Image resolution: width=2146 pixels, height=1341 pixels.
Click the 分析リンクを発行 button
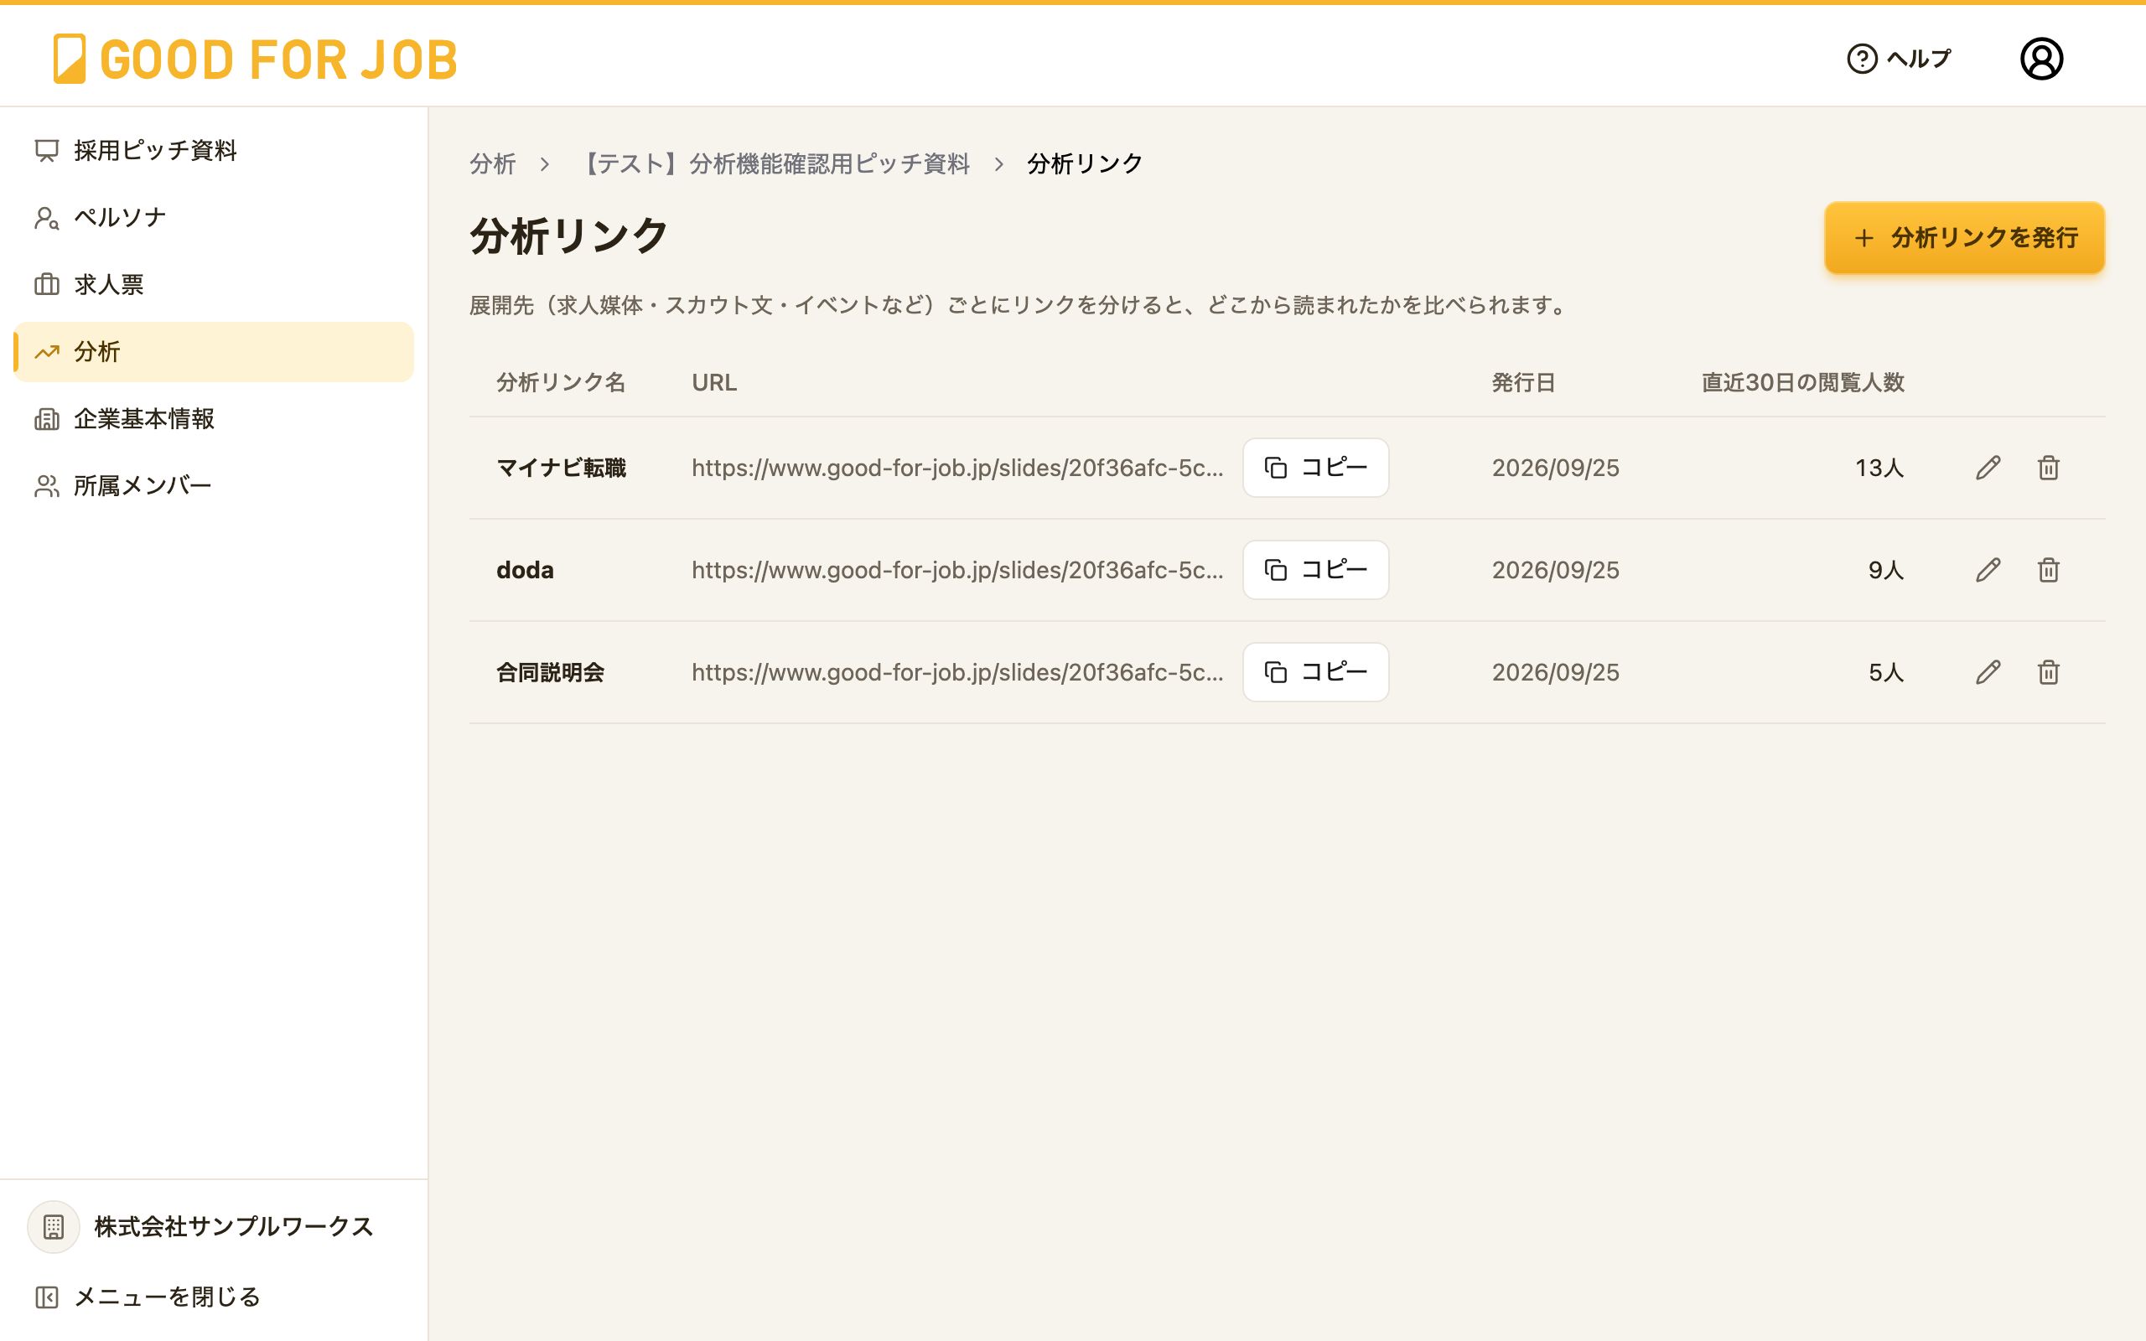tap(1964, 238)
